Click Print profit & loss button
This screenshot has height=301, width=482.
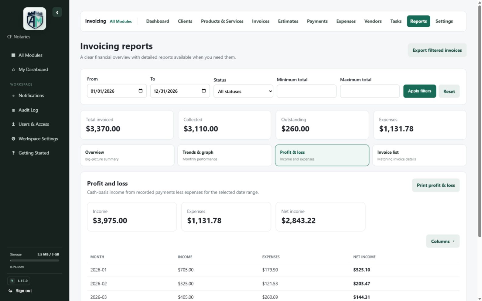coord(436,185)
